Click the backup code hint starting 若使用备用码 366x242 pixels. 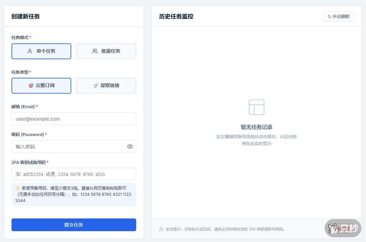click(x=73, y=194)
